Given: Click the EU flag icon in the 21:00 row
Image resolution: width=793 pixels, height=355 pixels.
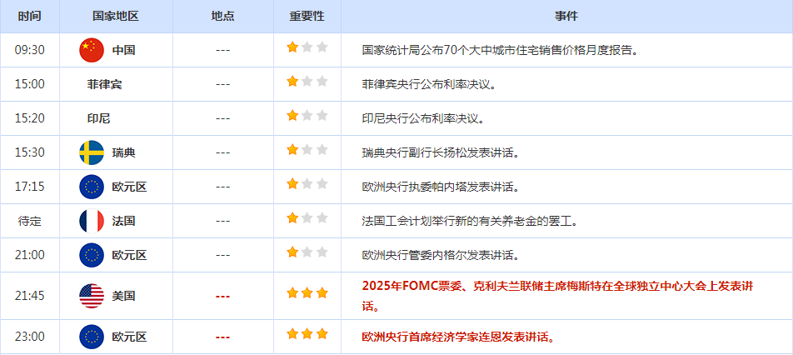Looking at the screenshot, I should click(92, 255).
